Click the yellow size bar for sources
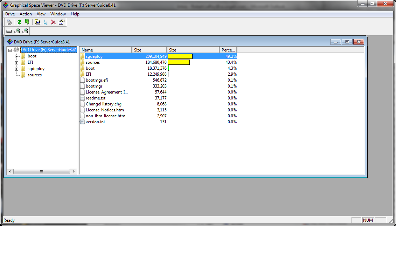Screen dimensions: 396x269 click(x=179, y=62)
